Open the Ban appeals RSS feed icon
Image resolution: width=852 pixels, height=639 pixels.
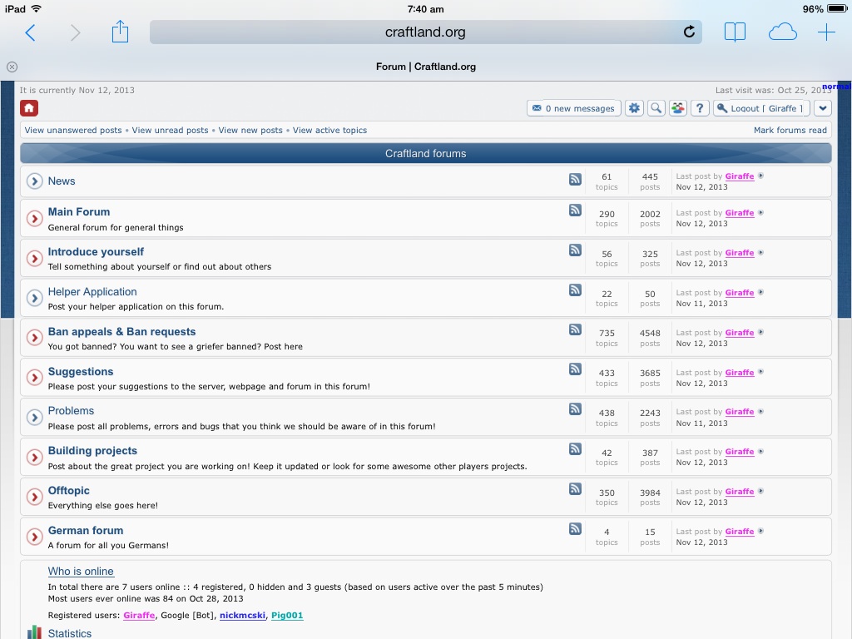(x=575, y=329)
